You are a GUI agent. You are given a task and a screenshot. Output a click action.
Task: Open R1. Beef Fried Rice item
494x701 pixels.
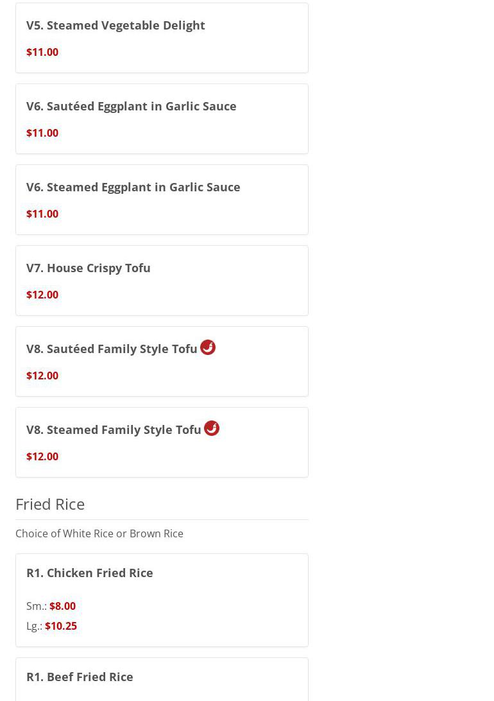(x=80, y=677)
